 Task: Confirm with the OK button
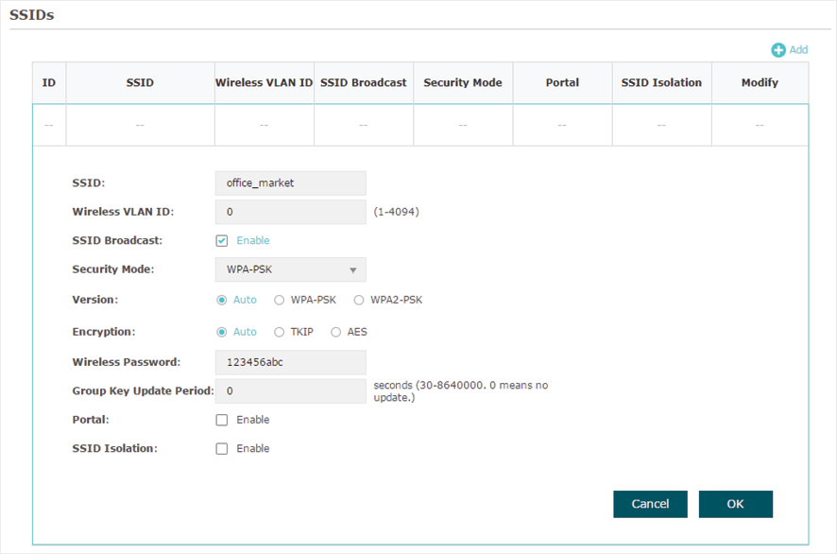pos(736,504)
